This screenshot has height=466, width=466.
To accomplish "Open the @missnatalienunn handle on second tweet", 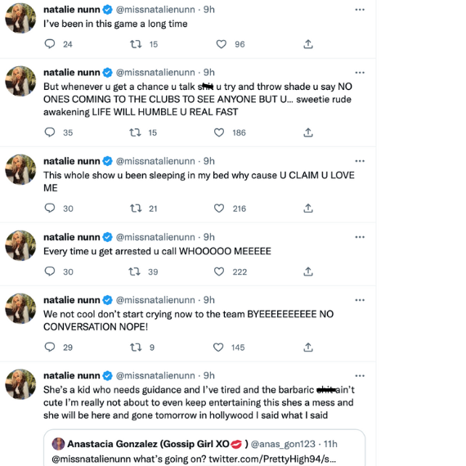I will (155, 73).
